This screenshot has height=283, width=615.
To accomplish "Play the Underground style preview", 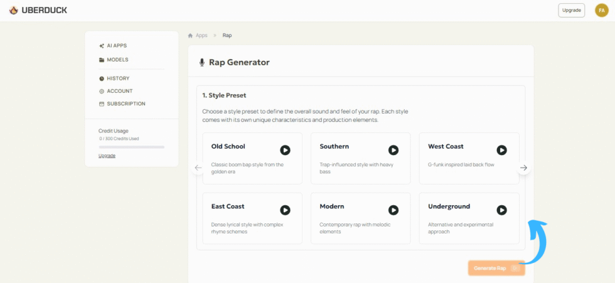I will coord(501,210).
